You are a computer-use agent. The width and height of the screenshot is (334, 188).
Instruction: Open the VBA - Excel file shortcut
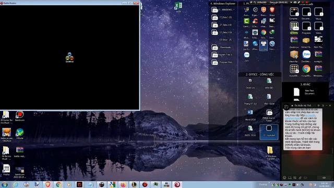269,99
